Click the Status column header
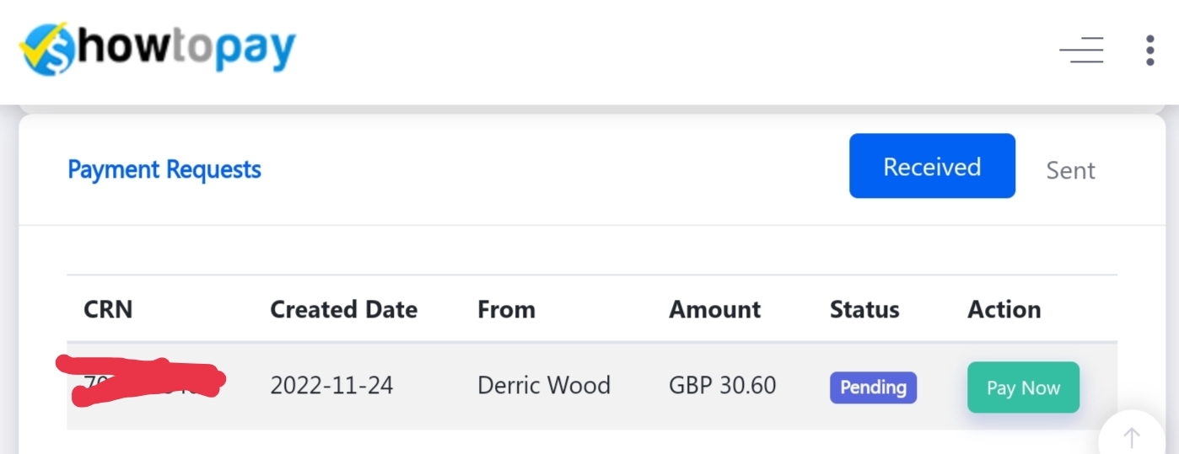Viewport: 1179px width, 454px height. point(864,309)
